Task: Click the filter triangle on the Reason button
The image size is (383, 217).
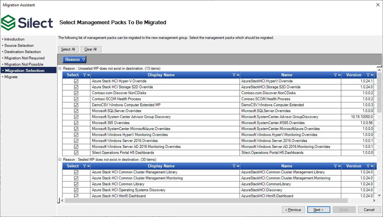Action: click(84, 59)
